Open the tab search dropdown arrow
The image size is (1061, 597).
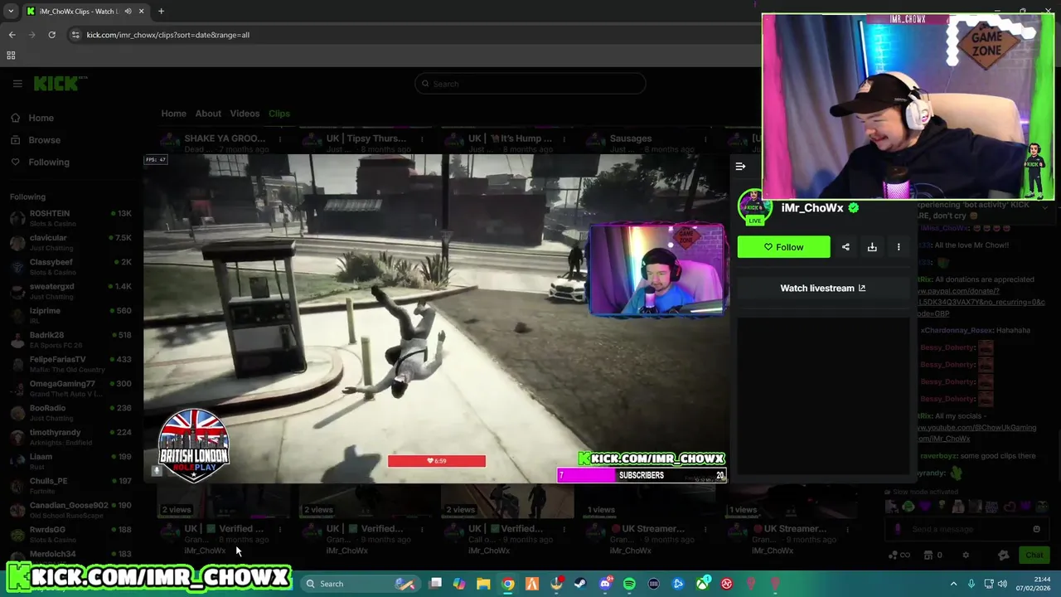click(11, 12)
